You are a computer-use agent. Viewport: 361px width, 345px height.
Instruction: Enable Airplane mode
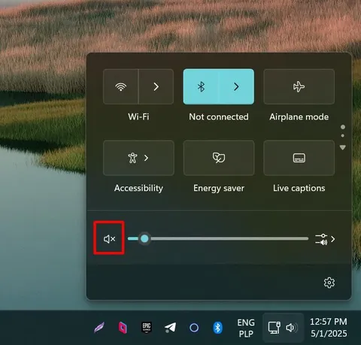299,86
